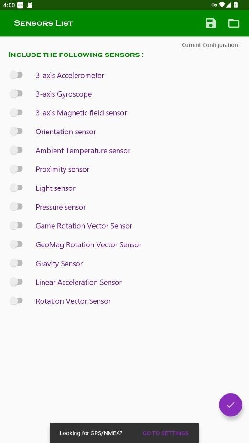
Task: Save configuration with the floppy disk icon
Action: 211,23
